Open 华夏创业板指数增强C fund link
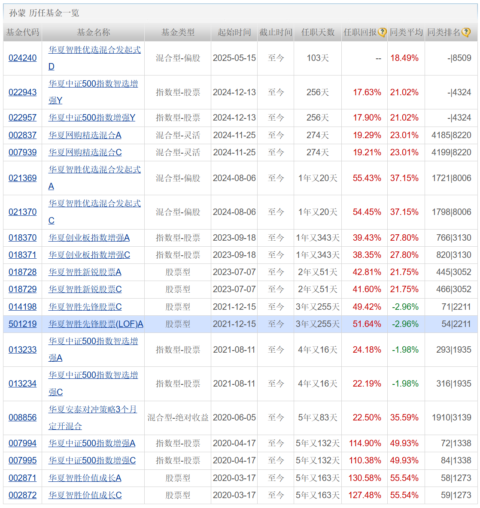Viewport: 480px width, 508px height. pos(89,255)
